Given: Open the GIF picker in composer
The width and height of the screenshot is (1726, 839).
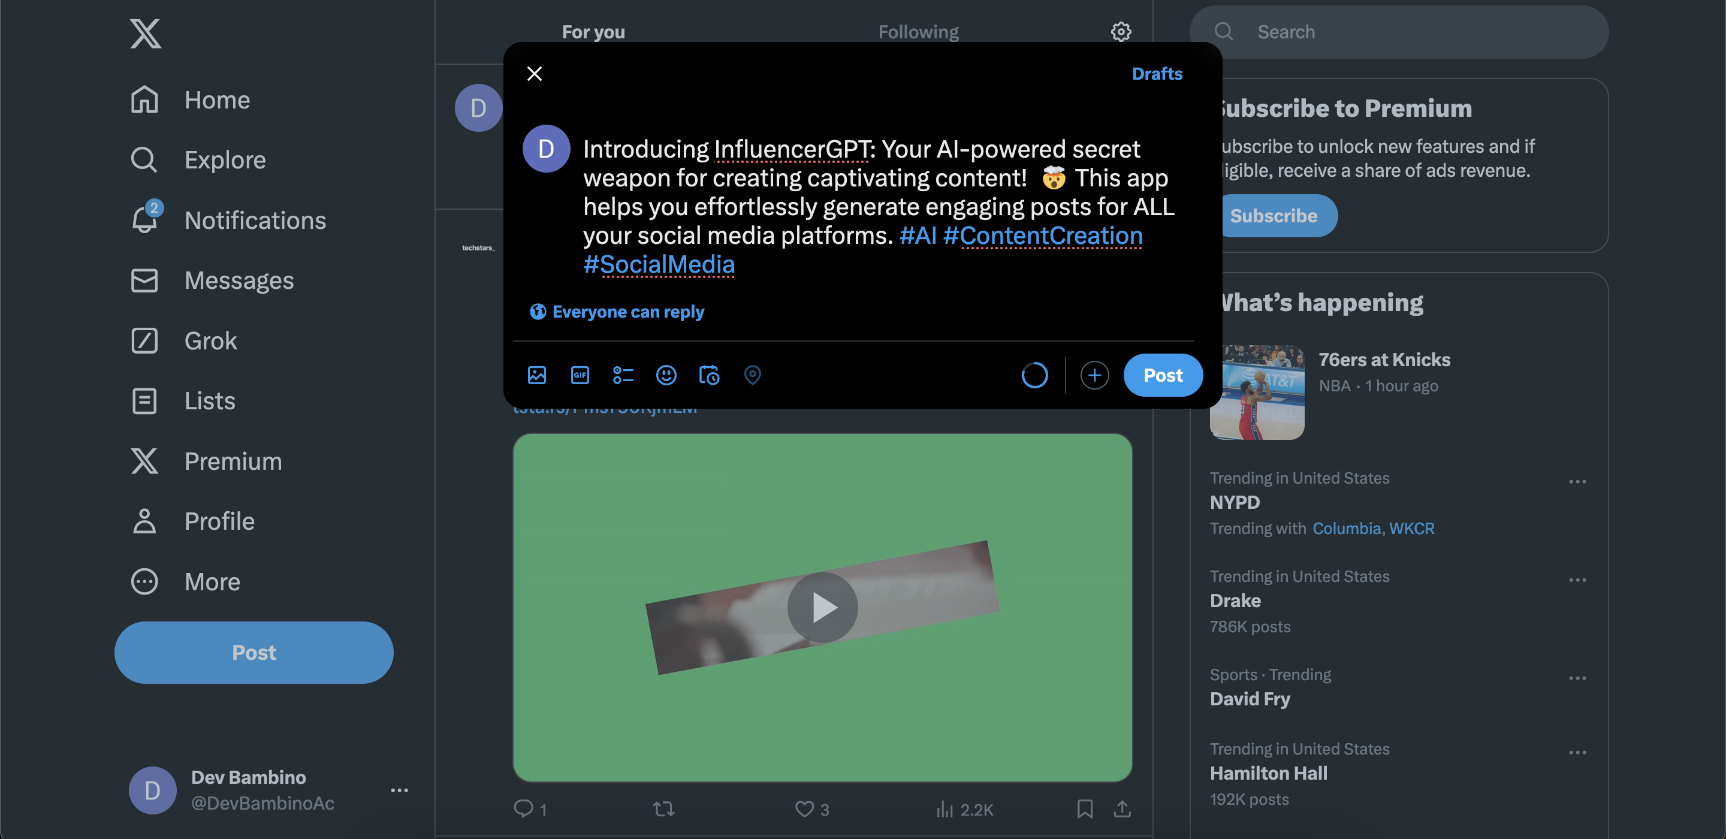Looking at the screenshot, I should pyautogui.click(x=580, y=375).
